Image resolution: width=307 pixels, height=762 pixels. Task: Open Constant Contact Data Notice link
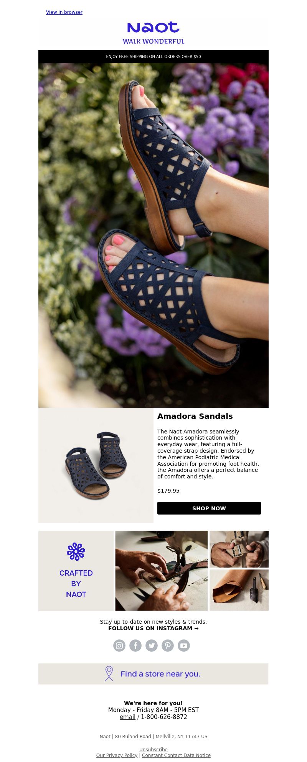[x=176, y=755]
